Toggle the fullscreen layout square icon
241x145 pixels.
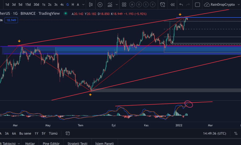tap(198, 5)
